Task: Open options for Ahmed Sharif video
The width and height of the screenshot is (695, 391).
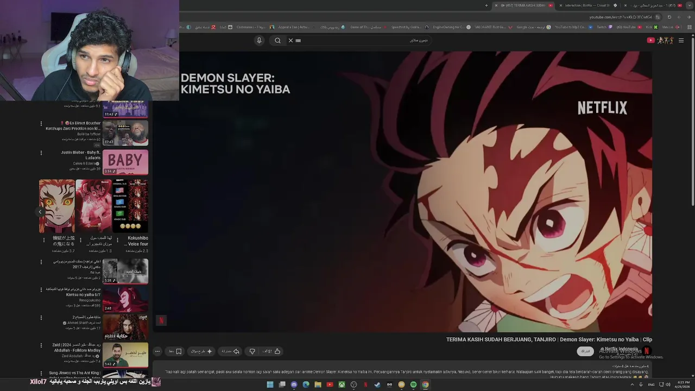Action: [41, 318]
